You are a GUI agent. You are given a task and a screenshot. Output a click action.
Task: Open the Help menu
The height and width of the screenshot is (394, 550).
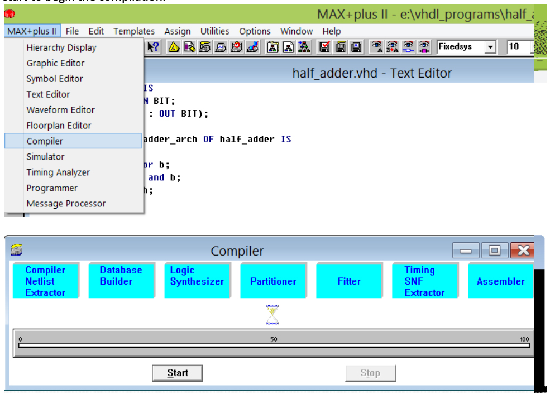click(x=332, y=31)
